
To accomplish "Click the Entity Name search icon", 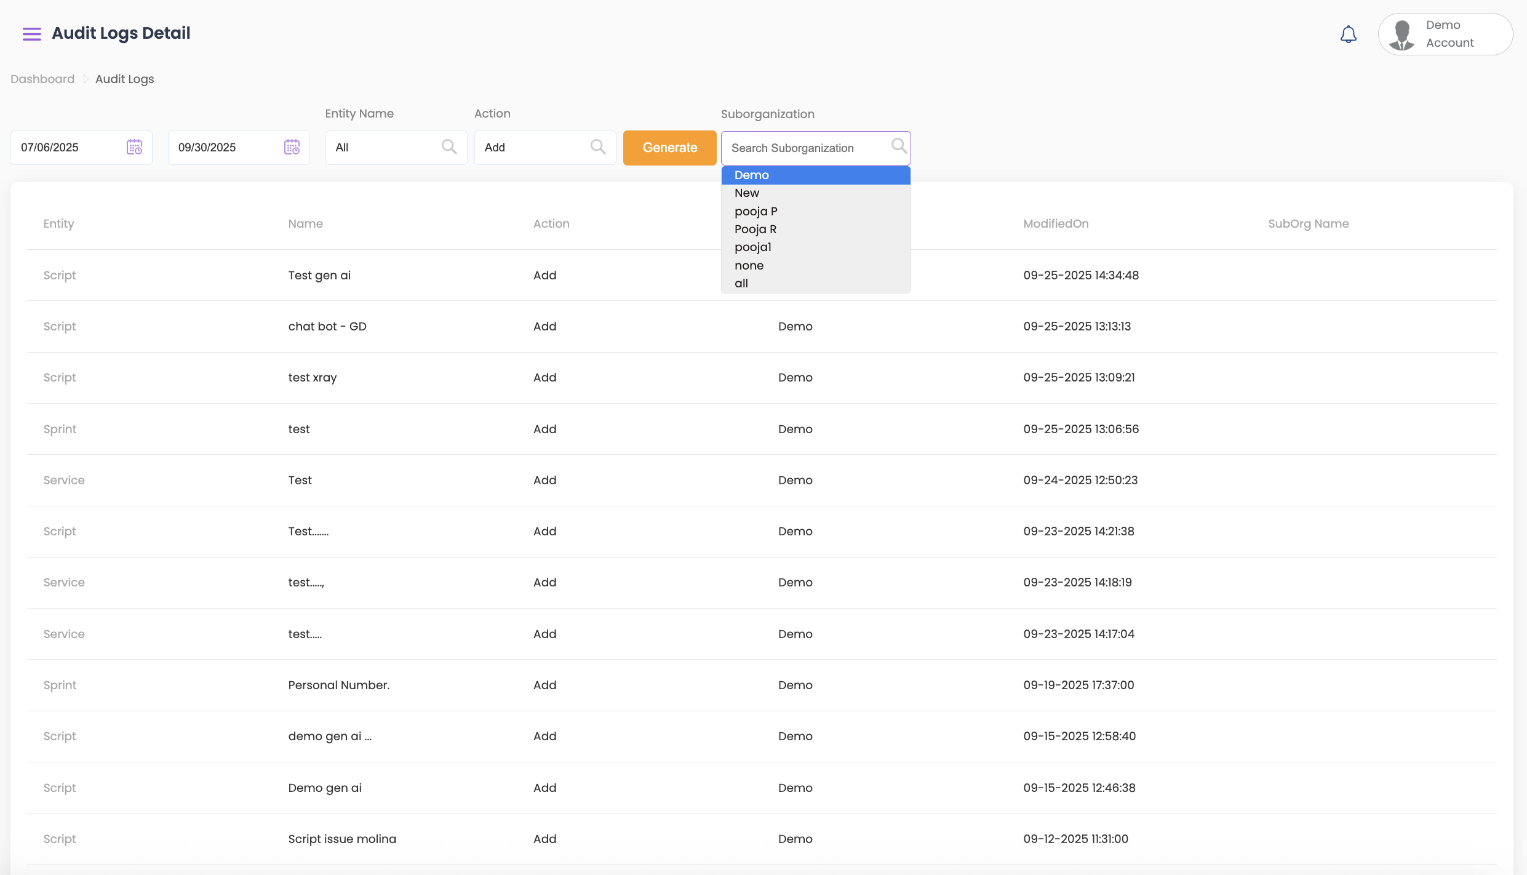I will coord(449,147).
